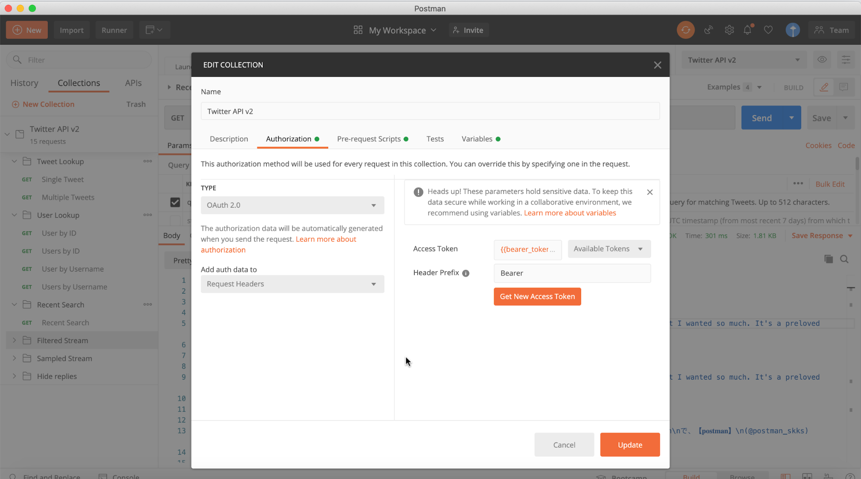Switch to the Description tab
The image size is (861, 479).
click(x=228, y=138)
